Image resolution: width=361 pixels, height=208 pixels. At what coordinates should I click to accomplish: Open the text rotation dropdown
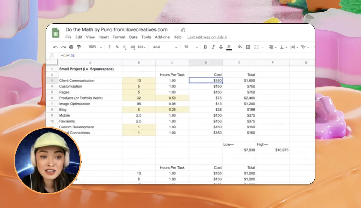click(x=305, y=47)
